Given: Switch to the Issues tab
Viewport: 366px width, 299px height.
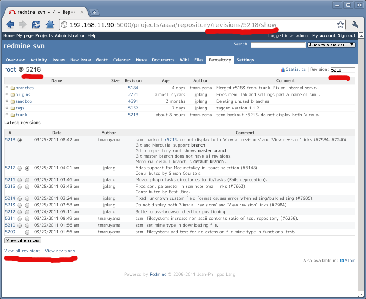Looking at the screenshot, I should [59, 60].
